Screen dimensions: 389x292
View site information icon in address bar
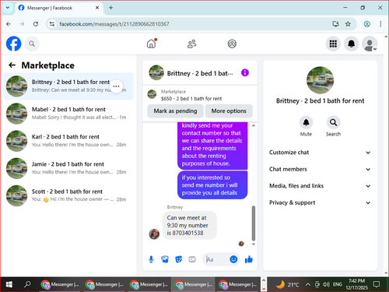[x=52, y=24]
